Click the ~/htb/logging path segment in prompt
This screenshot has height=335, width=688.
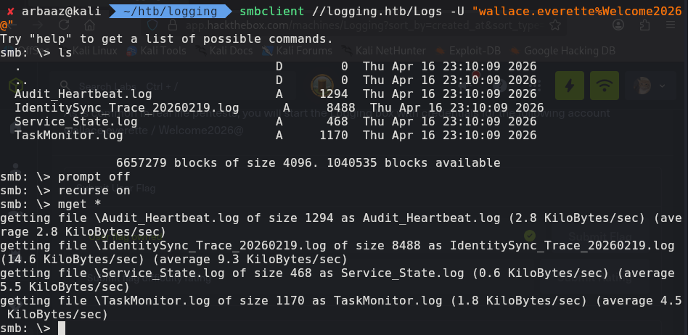coord(175,11)
